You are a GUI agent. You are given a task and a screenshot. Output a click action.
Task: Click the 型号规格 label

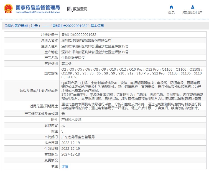(51, 73)
